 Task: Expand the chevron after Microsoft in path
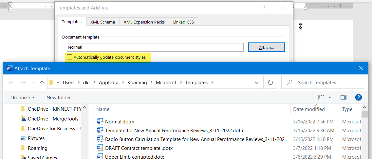click(x=181, y=83)
